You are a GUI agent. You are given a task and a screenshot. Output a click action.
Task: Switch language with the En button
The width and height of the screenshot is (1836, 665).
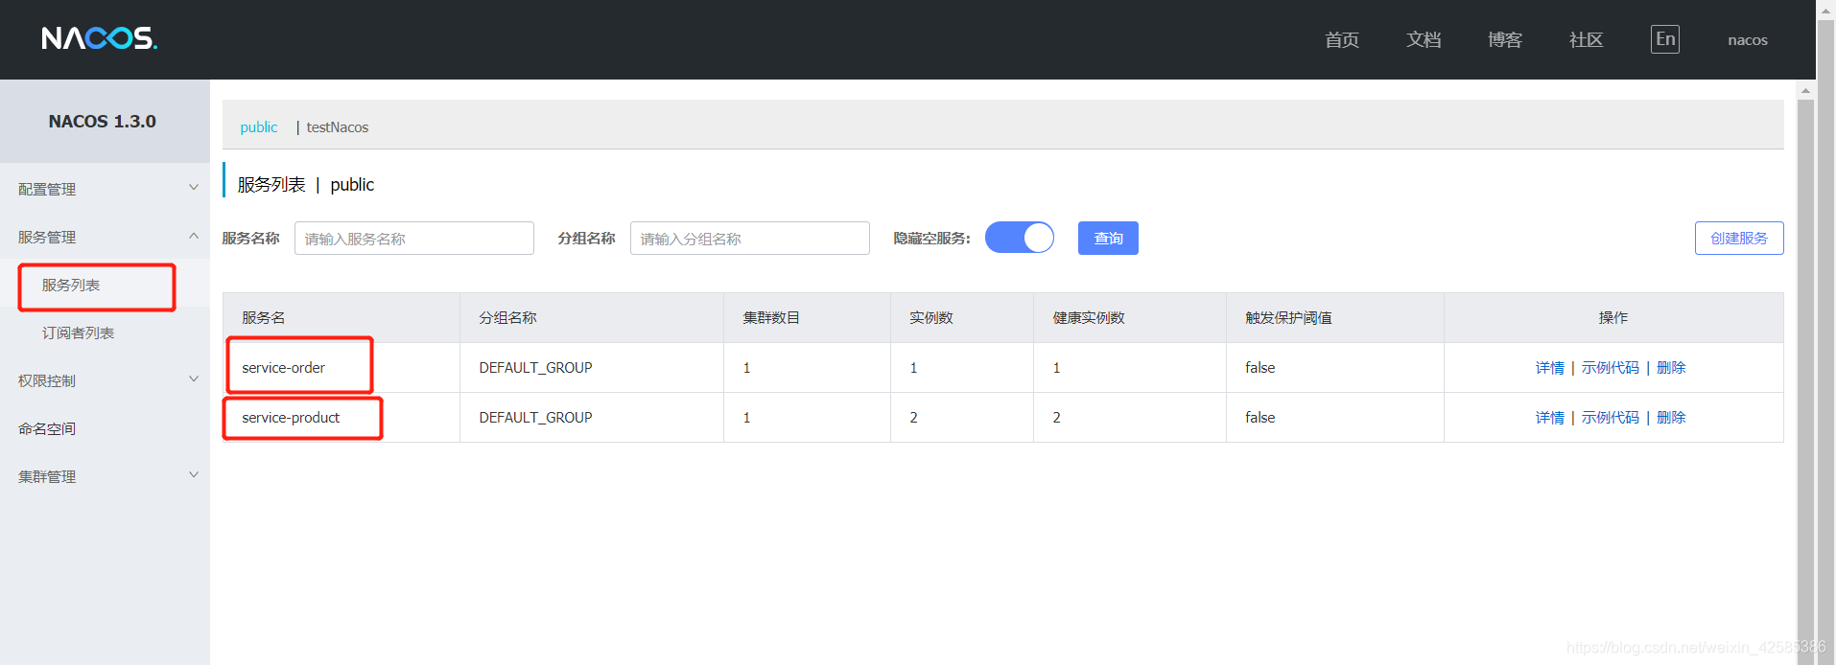[1665, 39]
